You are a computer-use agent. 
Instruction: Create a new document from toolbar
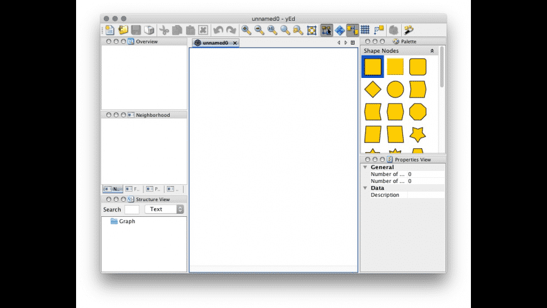click(x=109, y=30)
